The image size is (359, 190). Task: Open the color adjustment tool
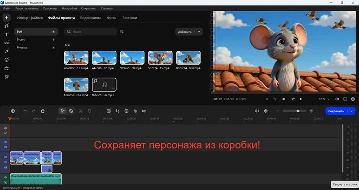click(x=127, y=111)
